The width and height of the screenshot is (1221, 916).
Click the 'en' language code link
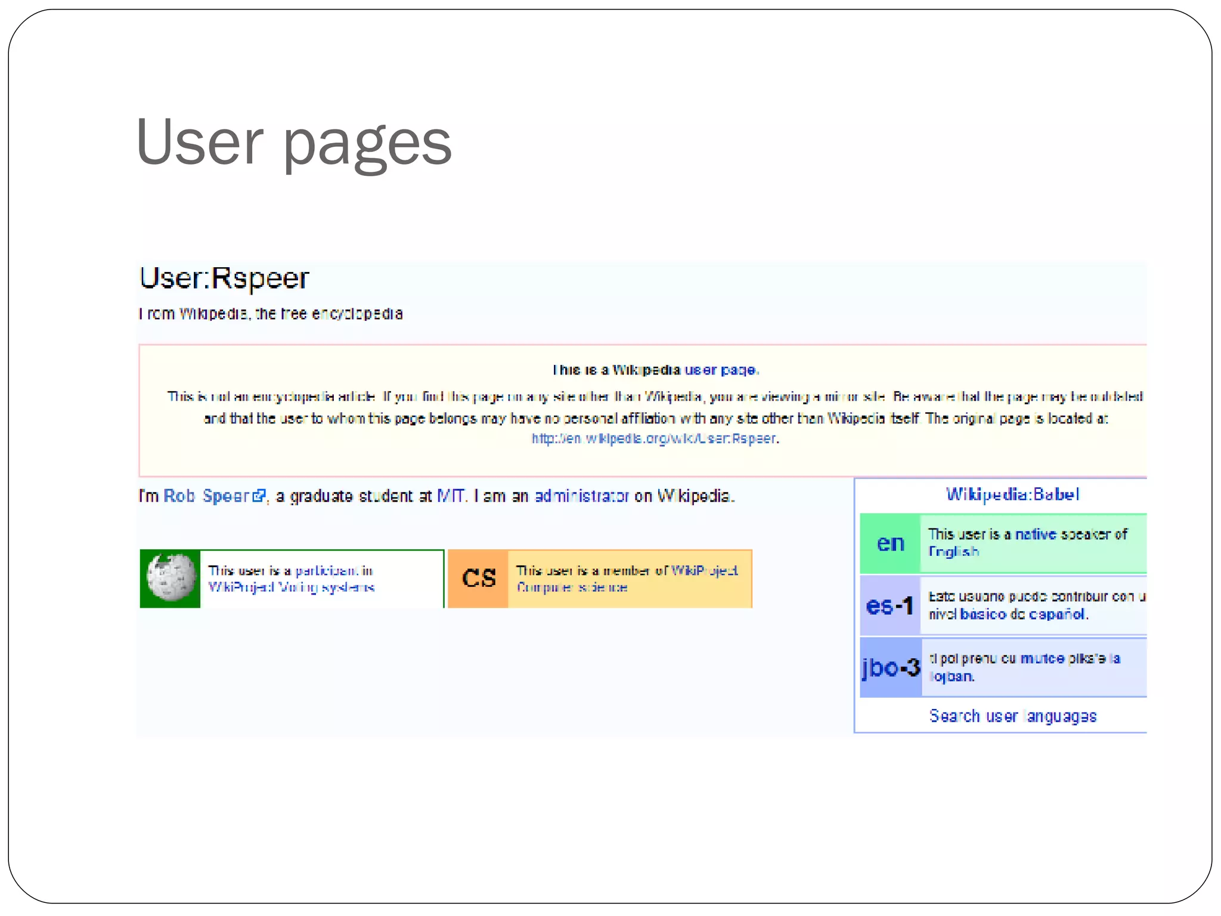(890, 543)
